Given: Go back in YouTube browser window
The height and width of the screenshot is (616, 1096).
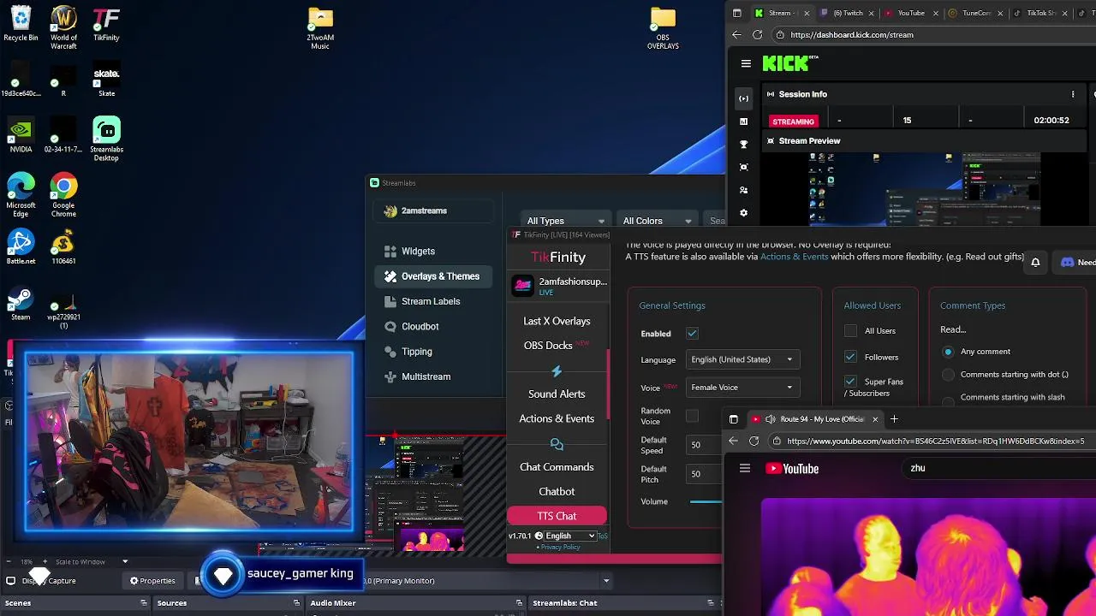Looking at the screenshot, I should (x=733, y=441).
